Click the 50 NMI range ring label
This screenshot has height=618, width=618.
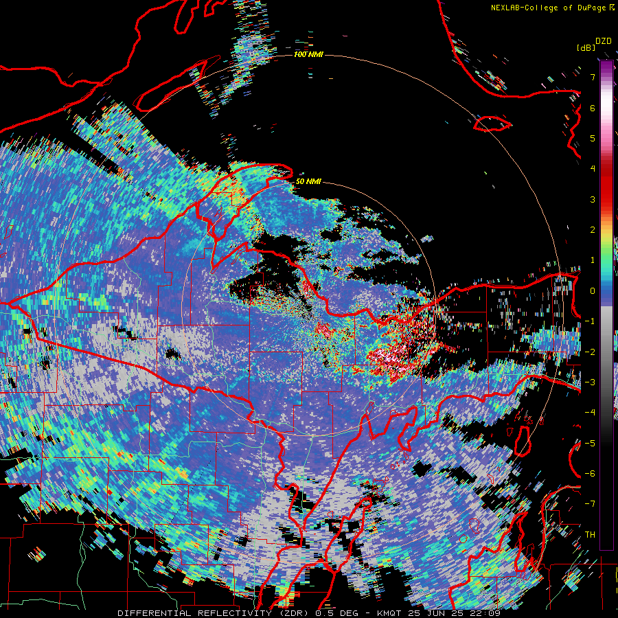[308, 181]
